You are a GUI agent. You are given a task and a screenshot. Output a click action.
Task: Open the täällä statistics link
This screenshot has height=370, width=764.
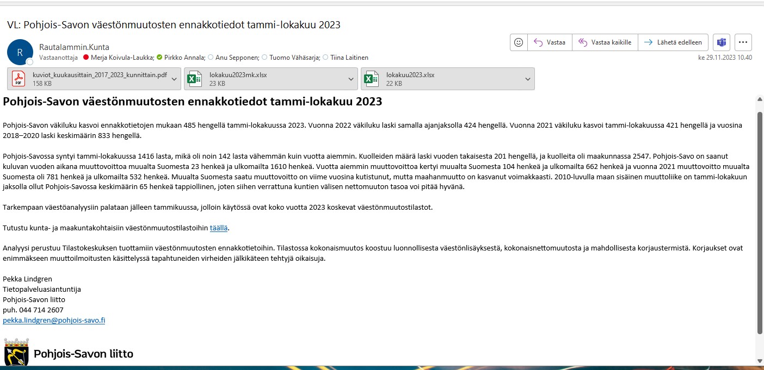pos(219,228)
